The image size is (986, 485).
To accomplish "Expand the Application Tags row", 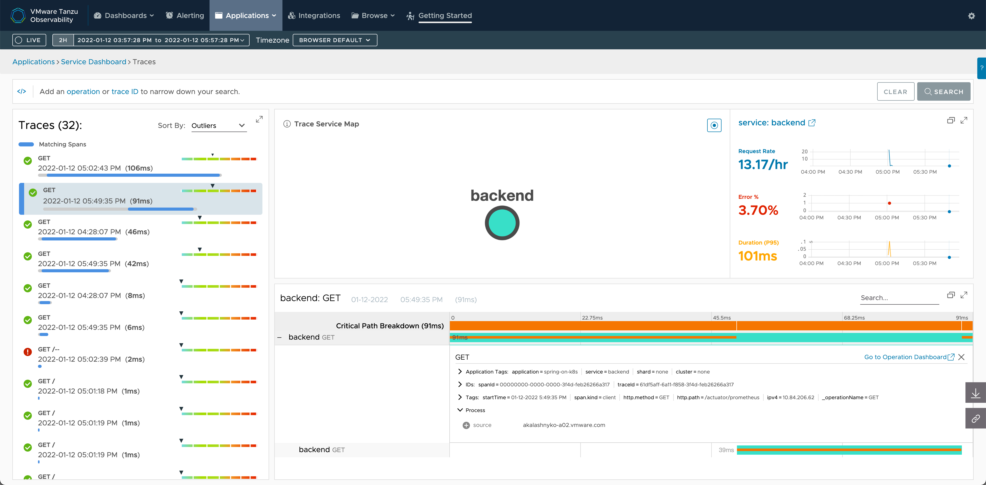I will 460,372.
